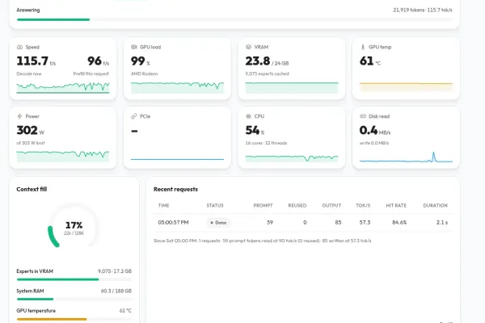Click the 84.6% hit rate cell
The height and width of the screenshot is (323, 485).
pos(399,223)
